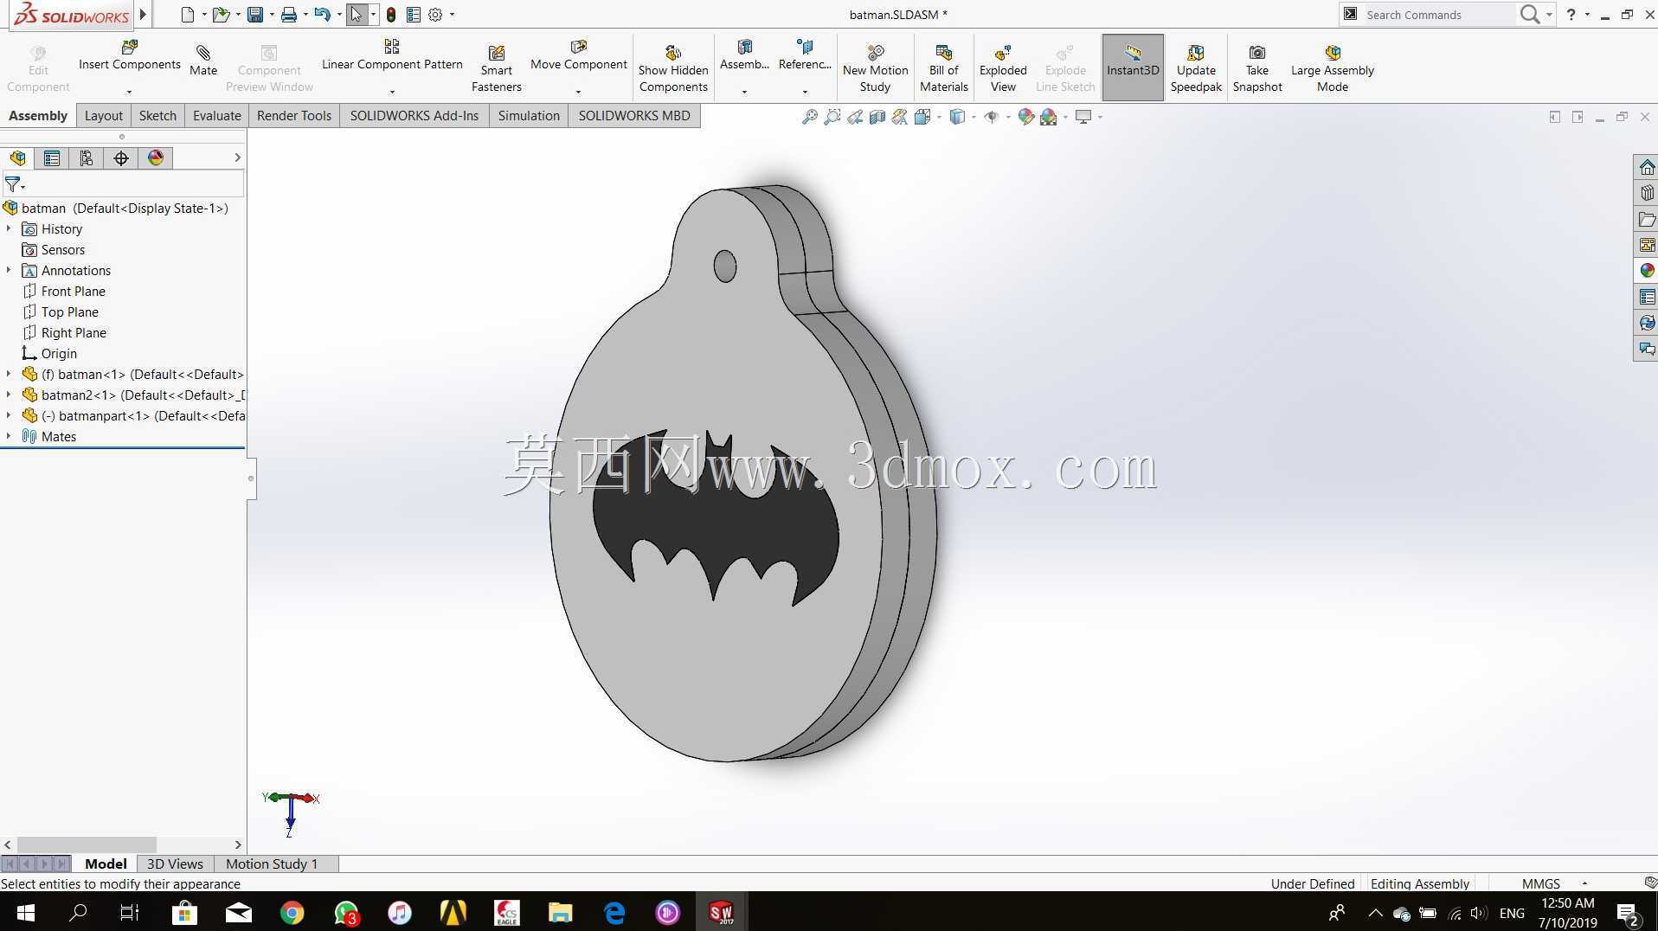This screenshot has width=1658, height=931.
Task: Open the Options gear icon
Action: 436,15
